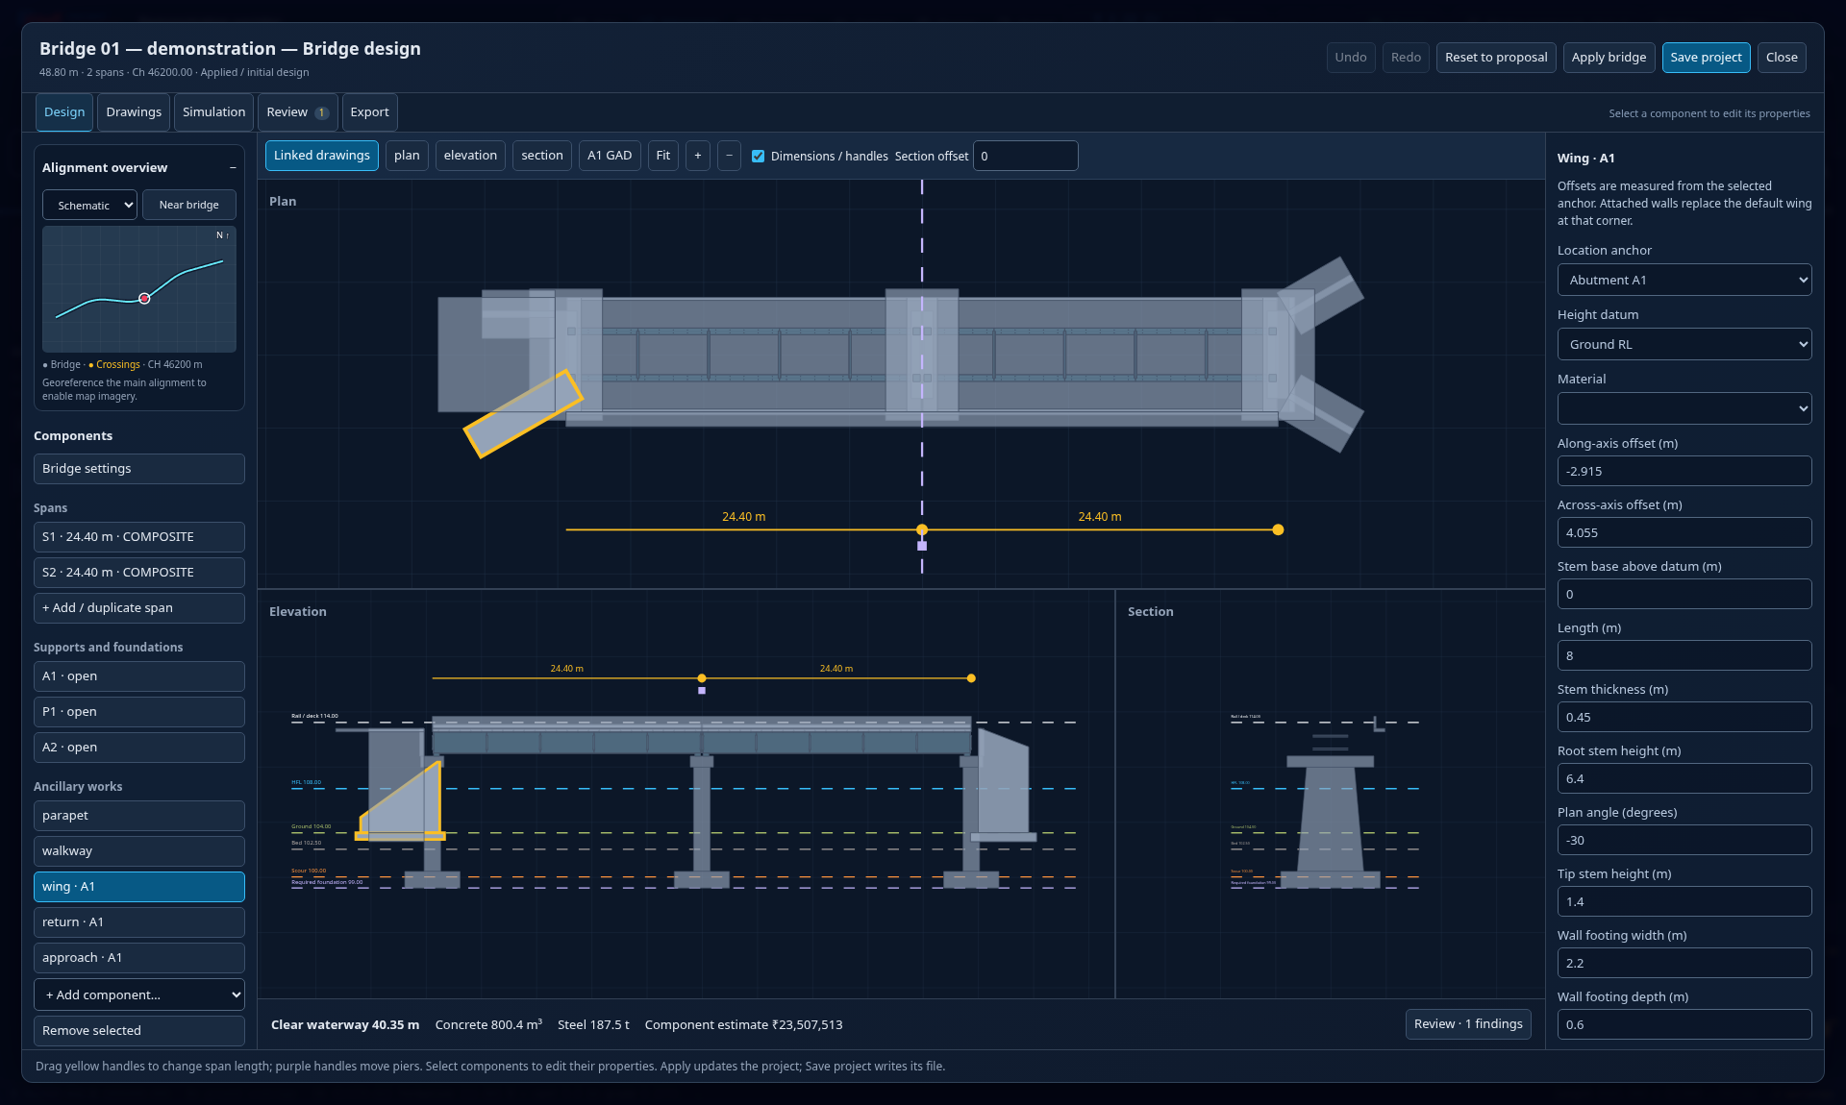Click the Save project button
Viewport: 1846px width, 1105px height.
(x=1706, y=58)
